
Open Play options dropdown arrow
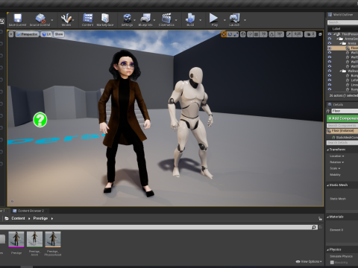[224, 20]
